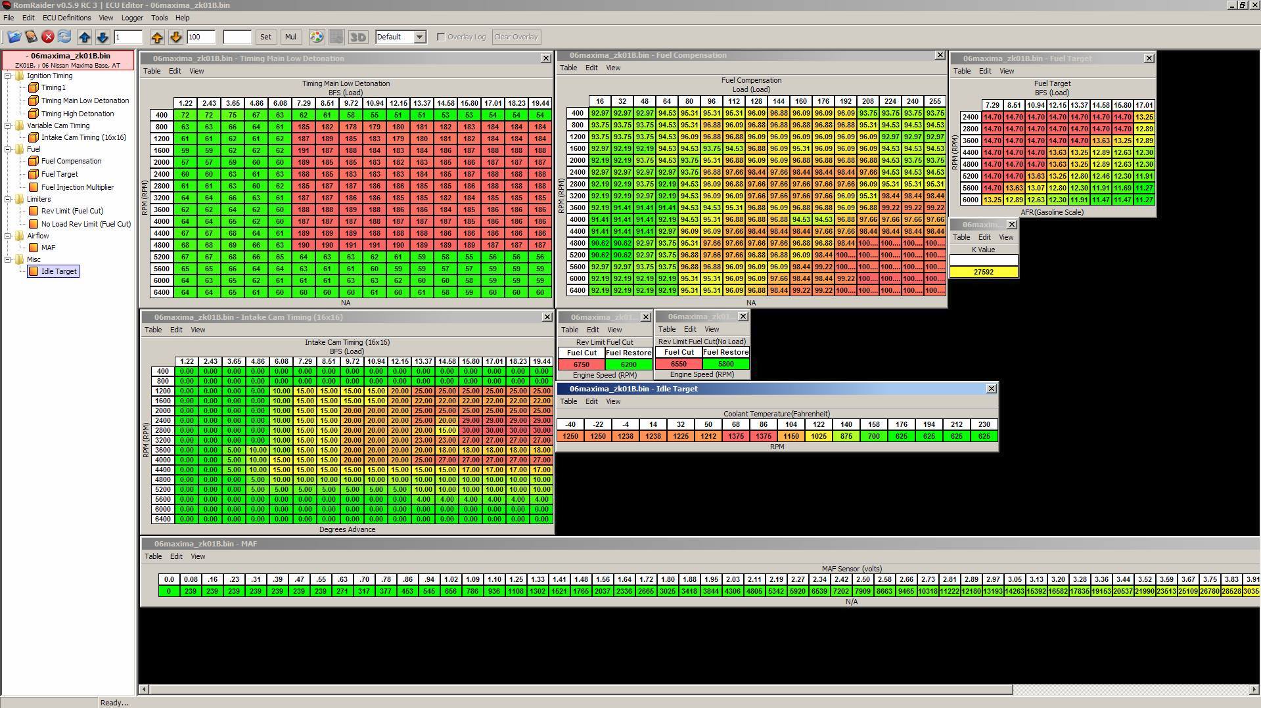Select Timing High Detonation in tree
Image resolution: width=1261 pixels, height=708 pixels.
(78, 114)
